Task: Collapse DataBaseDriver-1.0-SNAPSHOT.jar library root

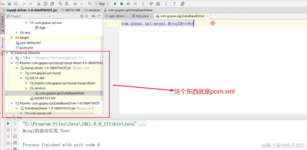Action: [x=17, y=108]
